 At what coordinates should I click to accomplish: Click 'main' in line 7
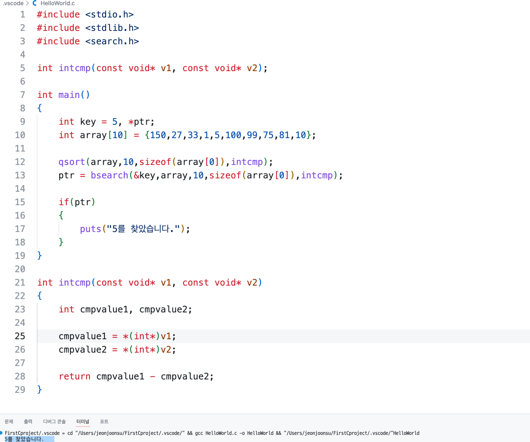click(x=69, y=95)
